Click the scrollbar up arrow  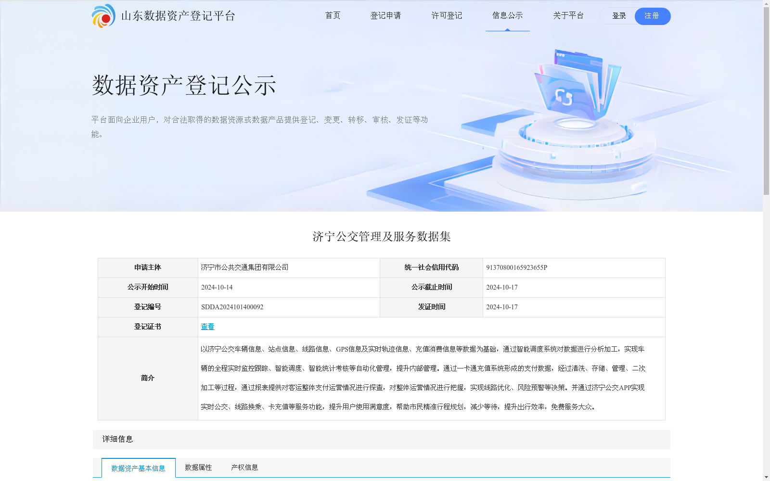click(766, 4)
